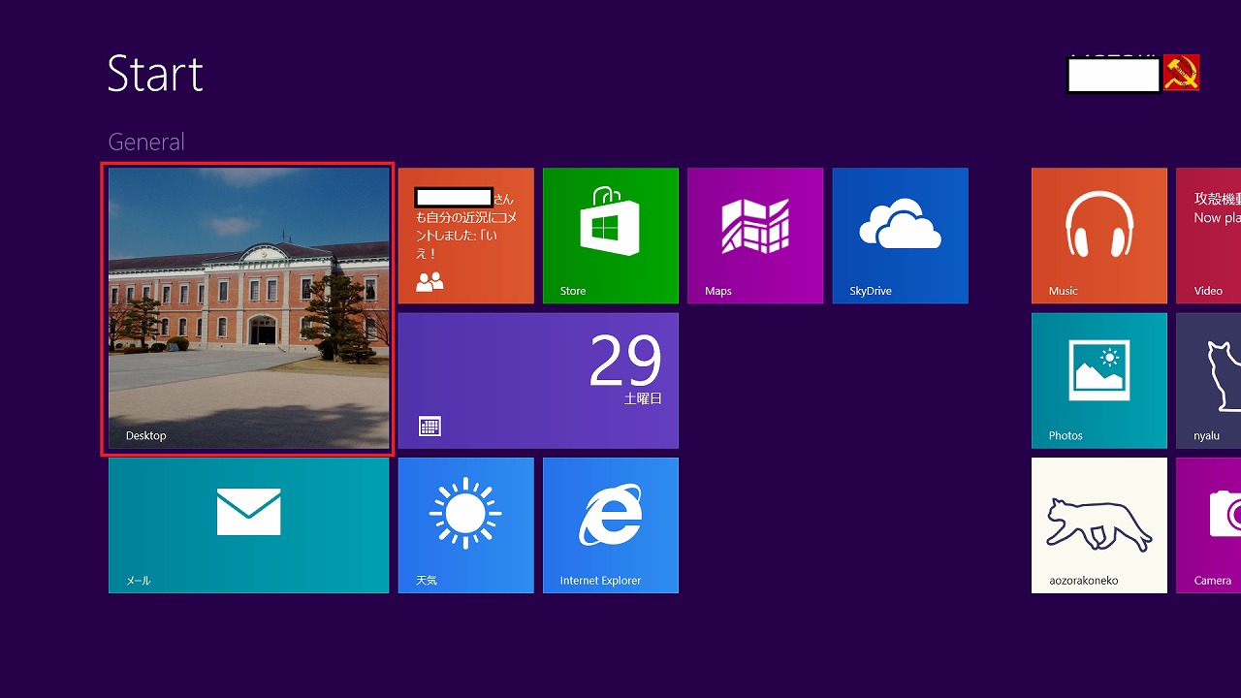
Task: Open the Desktop tile
Action: [248, 308]
